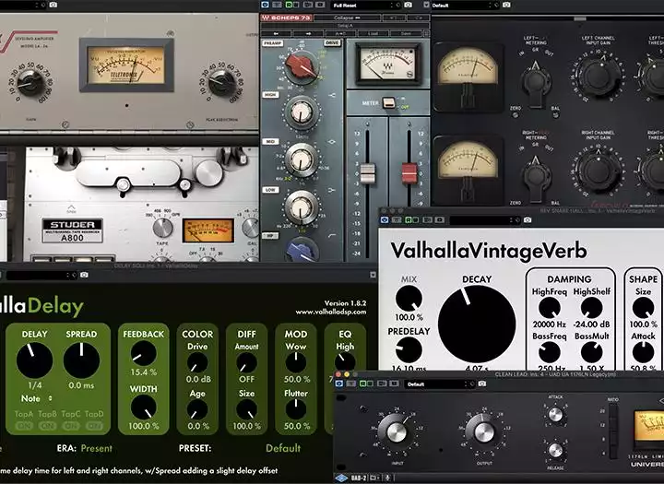
Task: Click the Load button in Scheps 73
Action: point(373,33)
